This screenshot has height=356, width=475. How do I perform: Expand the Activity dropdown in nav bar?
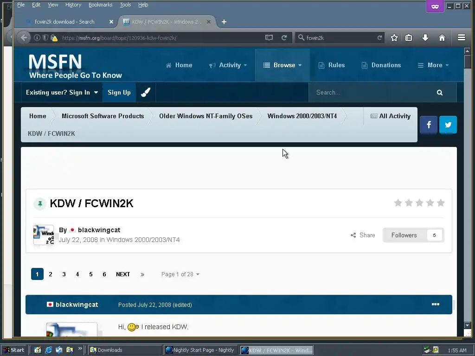[228, 65]
